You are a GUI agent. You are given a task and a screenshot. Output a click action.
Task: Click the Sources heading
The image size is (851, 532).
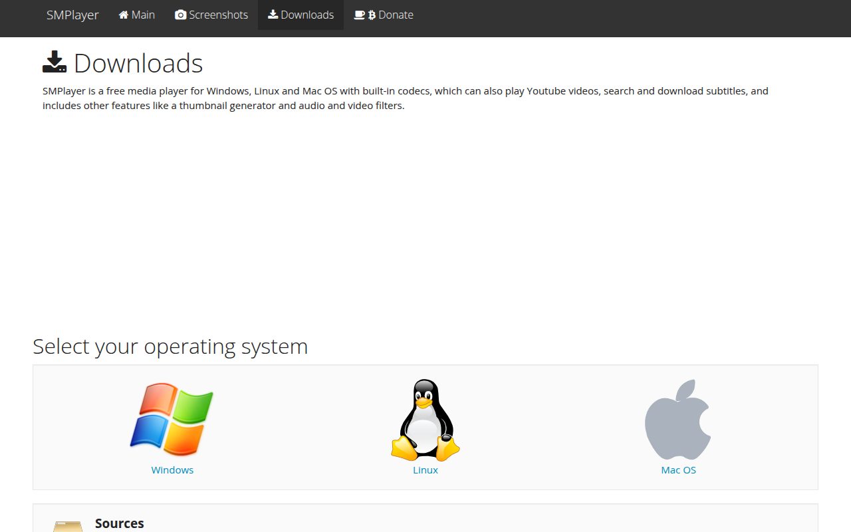[120, 523]
